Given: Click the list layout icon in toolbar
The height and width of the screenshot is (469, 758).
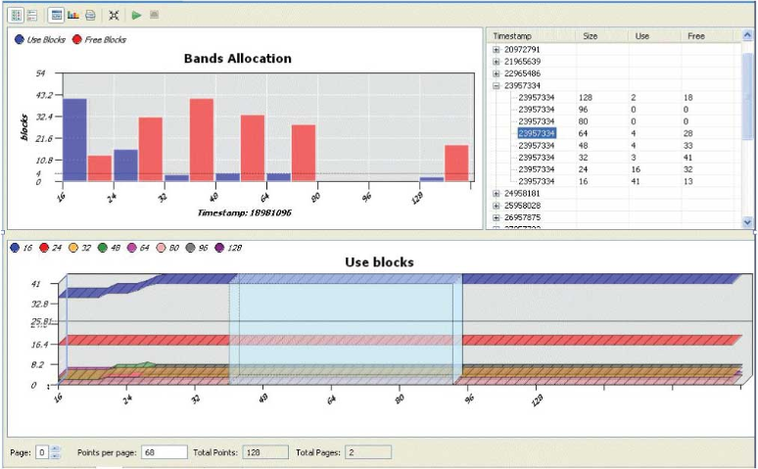Looking at the screenshot, I should [x=30, y=15].
